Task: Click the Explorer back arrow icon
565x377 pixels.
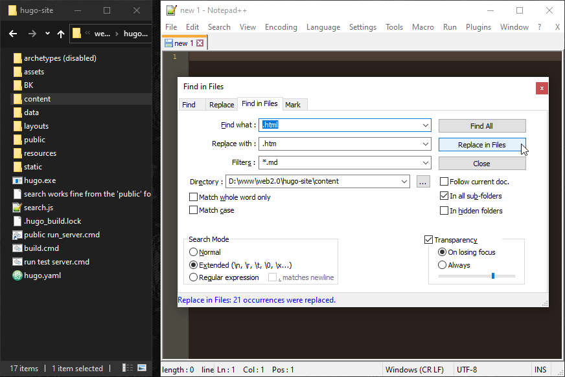Action: (x=14, y=34)
